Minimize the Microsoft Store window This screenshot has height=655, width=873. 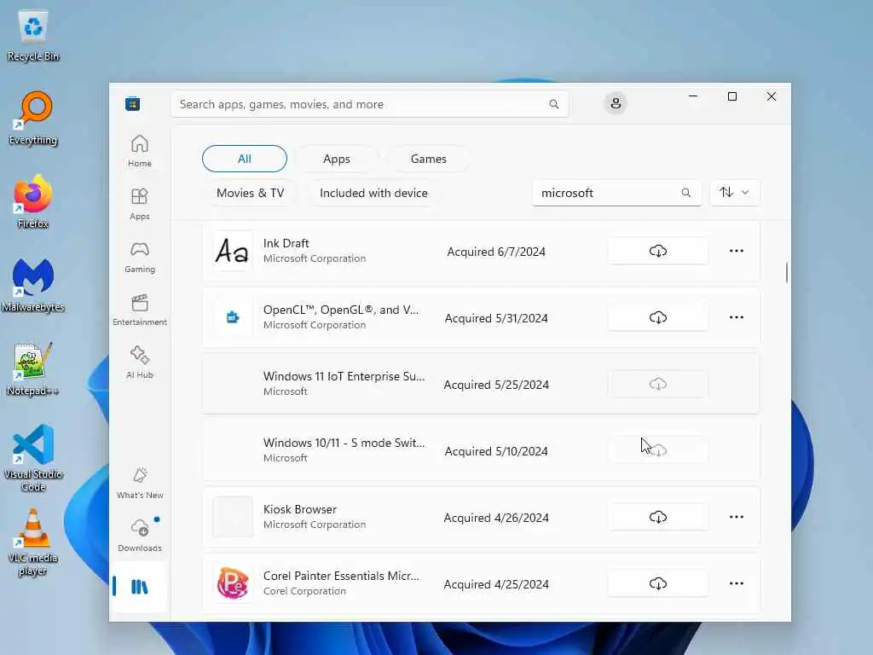tap(693, 96)
